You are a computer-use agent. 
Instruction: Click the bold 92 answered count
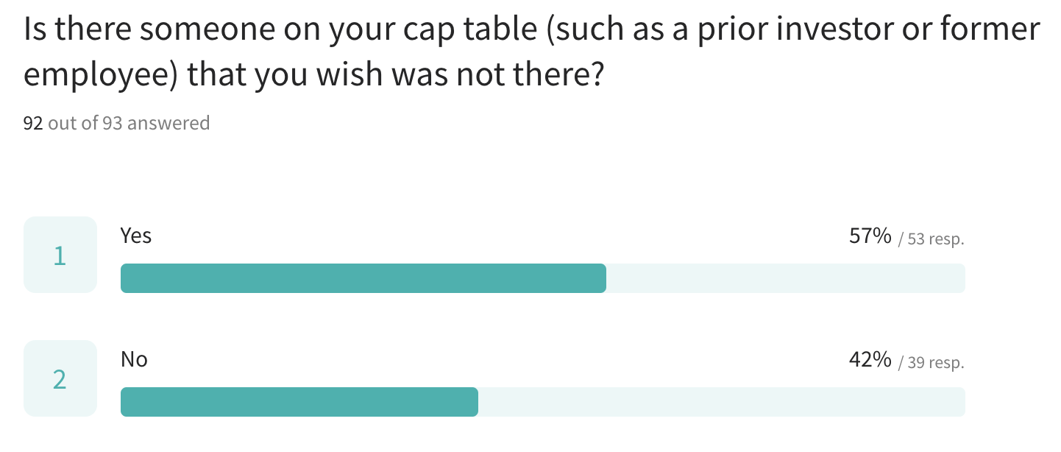pyautogui.click(x=33, y=123)
